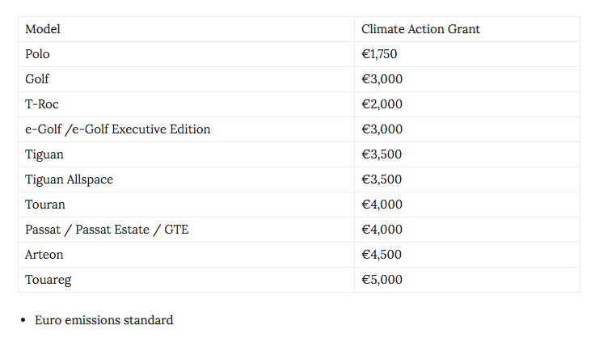Click the e-Golf Executive Edition cell
The height and width of the screenshot is (342, 599).
(x=118, y=129)
